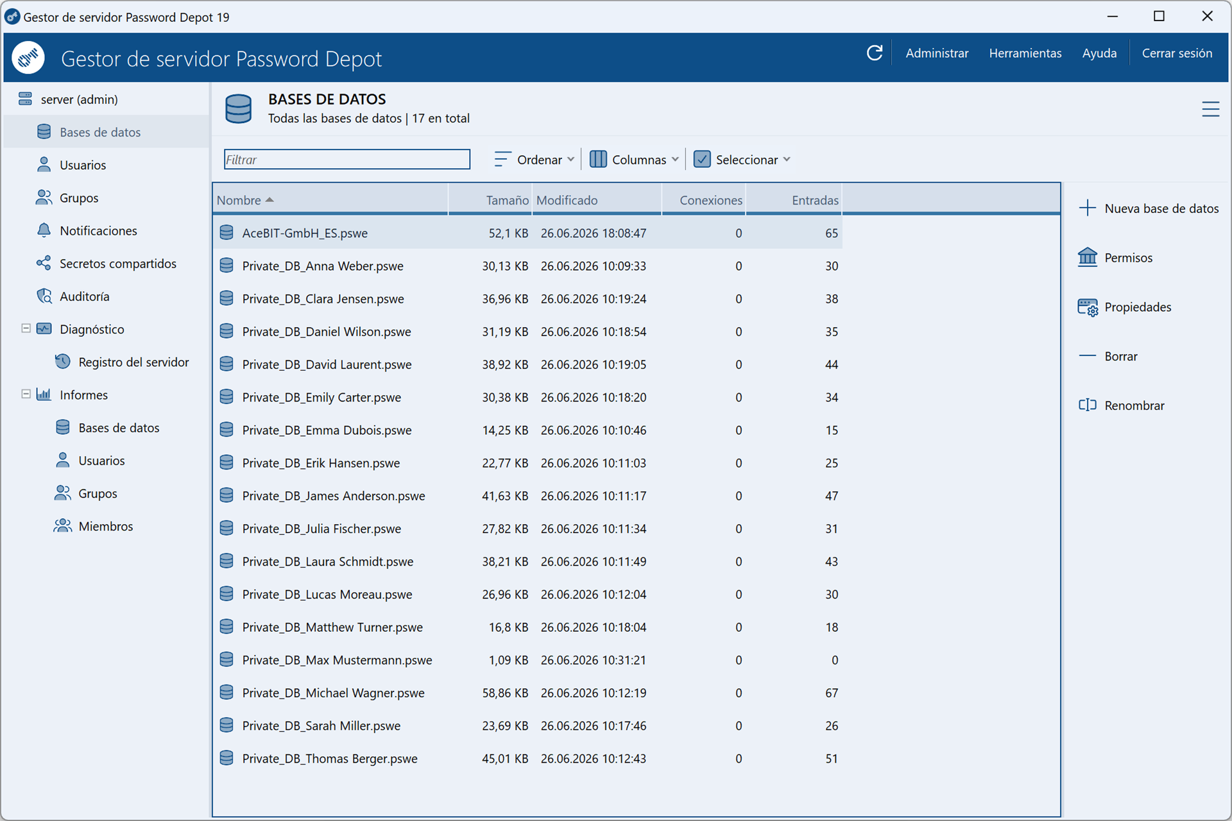Click the Propiedades button
The width and height of the screenshot is (1232, 821).
[1124, 307]
